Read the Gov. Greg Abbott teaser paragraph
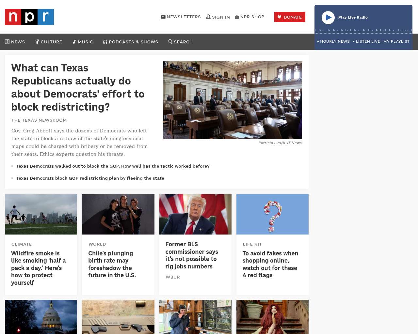This screenshot has height=334, width=418. pyautogui.click(x=80, y=143)
